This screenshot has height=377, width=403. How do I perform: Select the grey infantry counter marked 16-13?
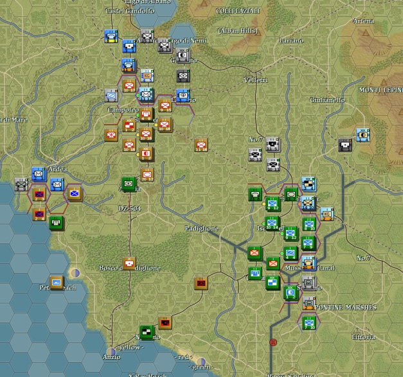(165, 46)
